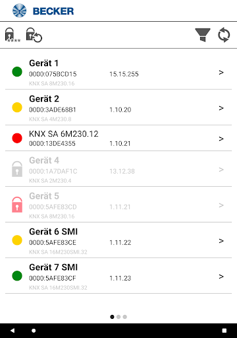Tap the padlock reset password icon
Screen dimensions: 237x338
tap(34, 35)
